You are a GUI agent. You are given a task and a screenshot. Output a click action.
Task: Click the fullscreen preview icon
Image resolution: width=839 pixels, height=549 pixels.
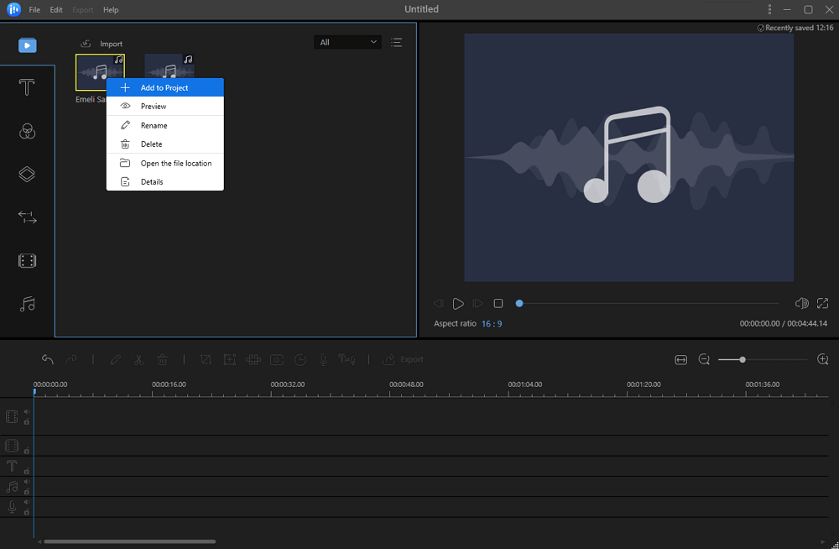point(822,303)
